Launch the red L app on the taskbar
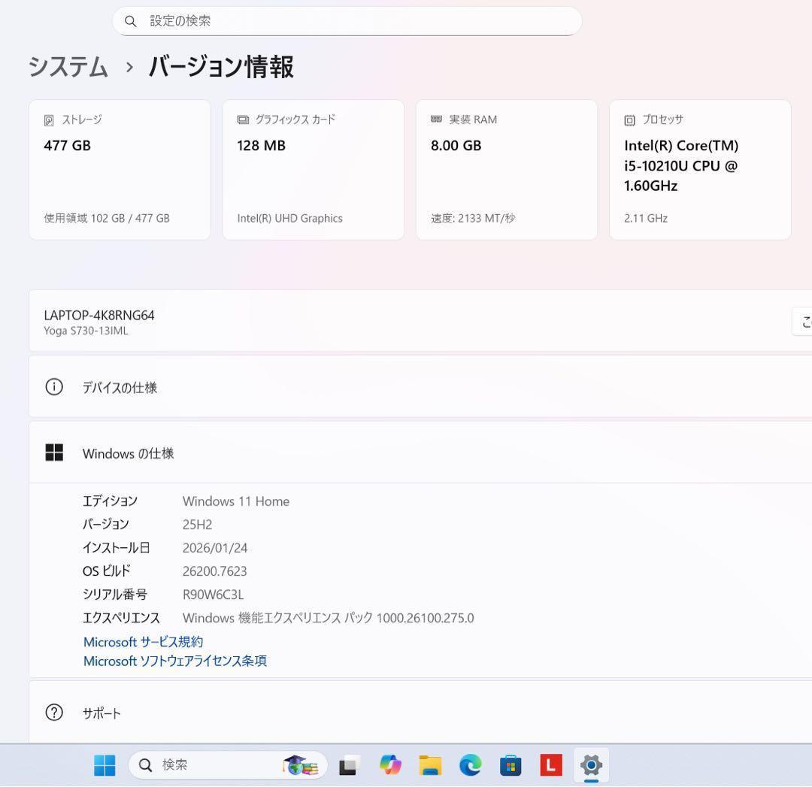Screen dimensions: 812x787 (x=551, y=765)
